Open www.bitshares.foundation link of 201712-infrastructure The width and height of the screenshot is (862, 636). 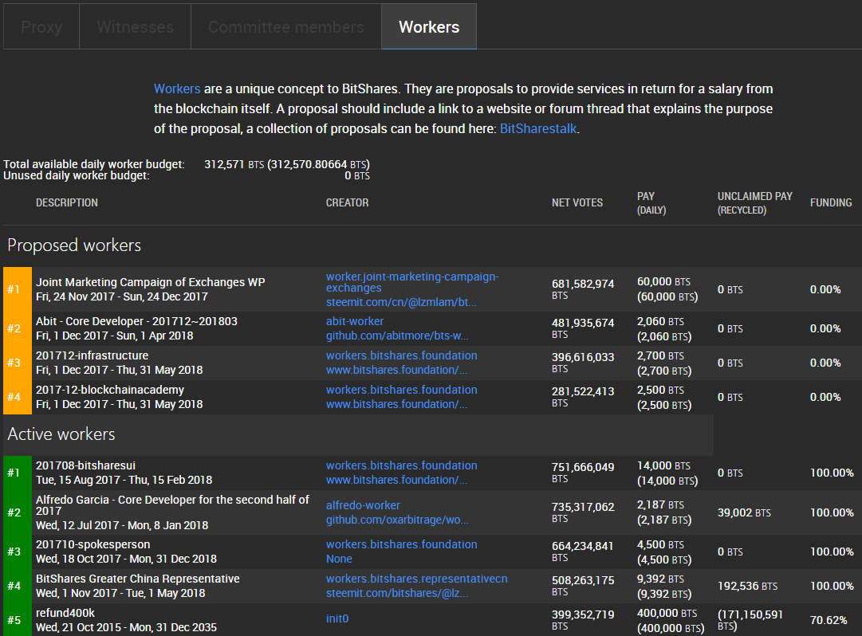(397, 370)
